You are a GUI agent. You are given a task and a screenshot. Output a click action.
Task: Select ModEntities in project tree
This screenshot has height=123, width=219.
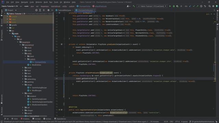click(x=36, y=65)
